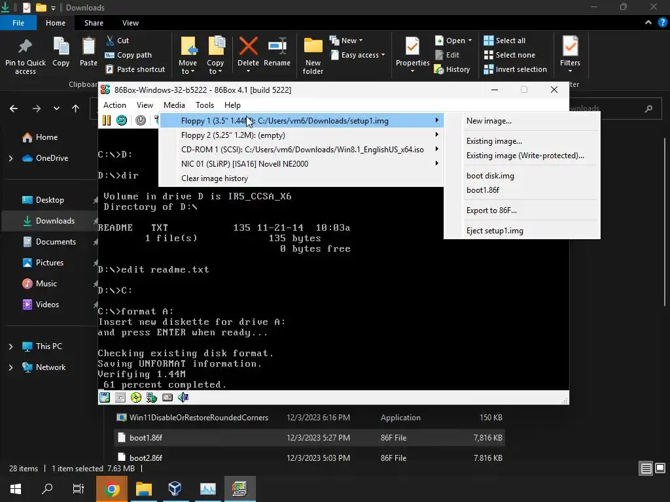Select Floppy 2 (5.25" 1.2M) menu entry
This screenshot has width=670, height=502.
click(x=301, y=135)
